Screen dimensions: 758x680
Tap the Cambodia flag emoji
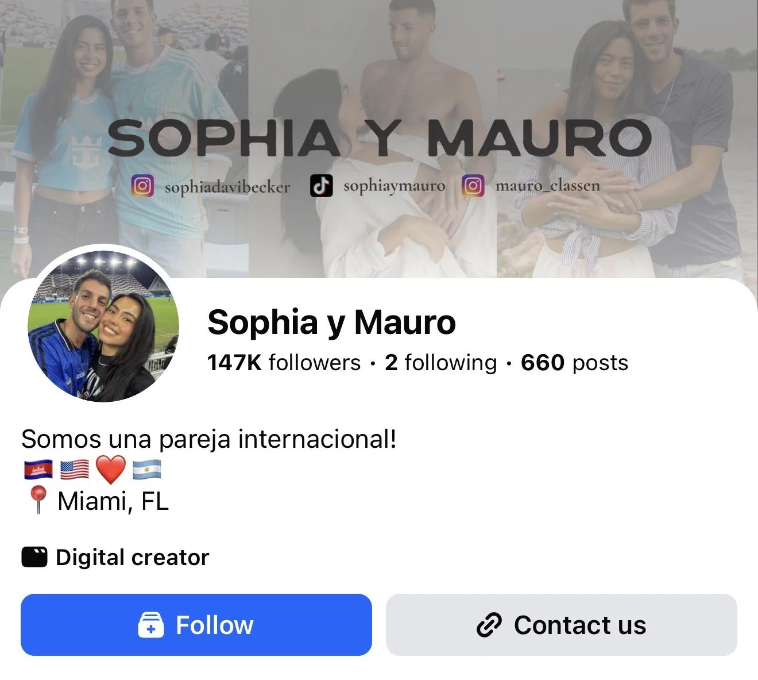tap(38, 470)
